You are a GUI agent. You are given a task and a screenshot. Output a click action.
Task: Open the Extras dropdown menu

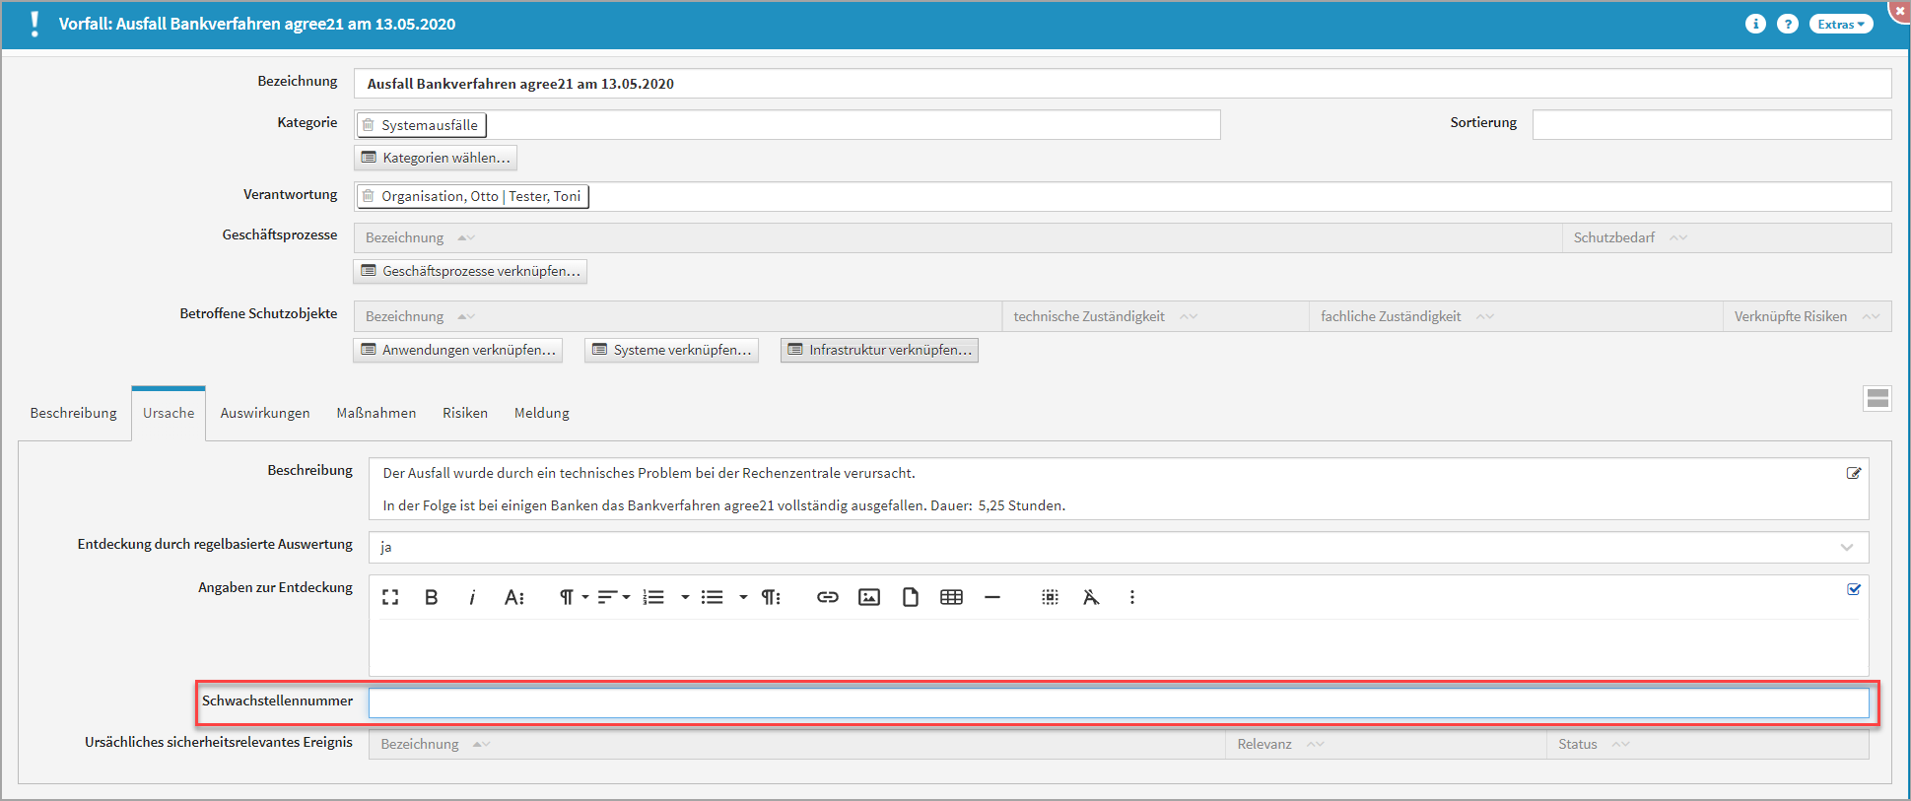[x=1840, y=24]
